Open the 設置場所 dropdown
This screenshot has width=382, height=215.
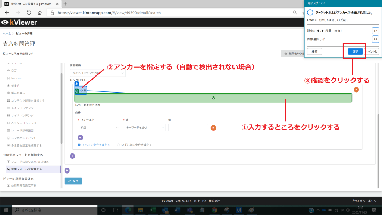tap(98, 74)
